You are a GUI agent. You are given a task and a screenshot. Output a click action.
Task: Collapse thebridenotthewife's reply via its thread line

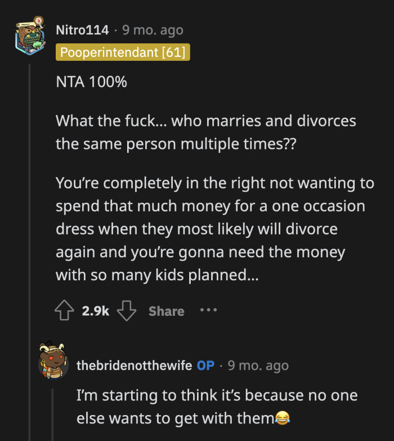(53, 412)
